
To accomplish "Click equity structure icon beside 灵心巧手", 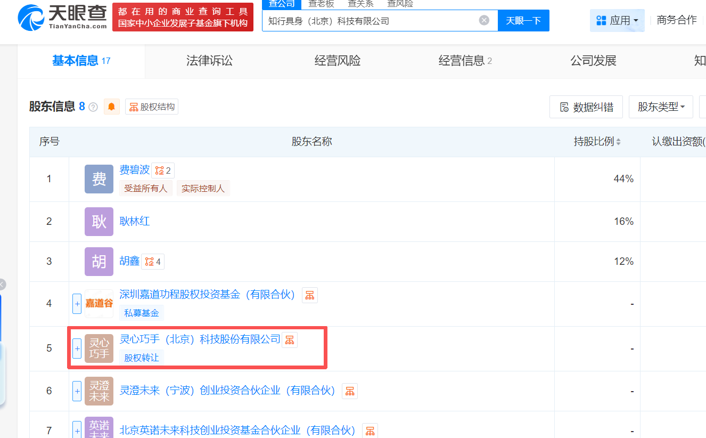I will click(x=290, y=340).
